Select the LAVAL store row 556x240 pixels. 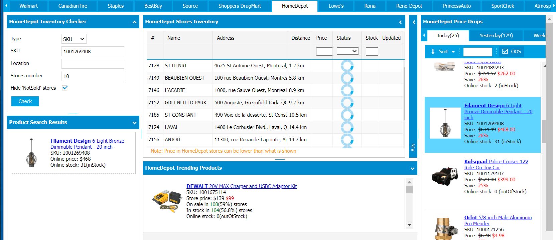click(x=275, y=127)
